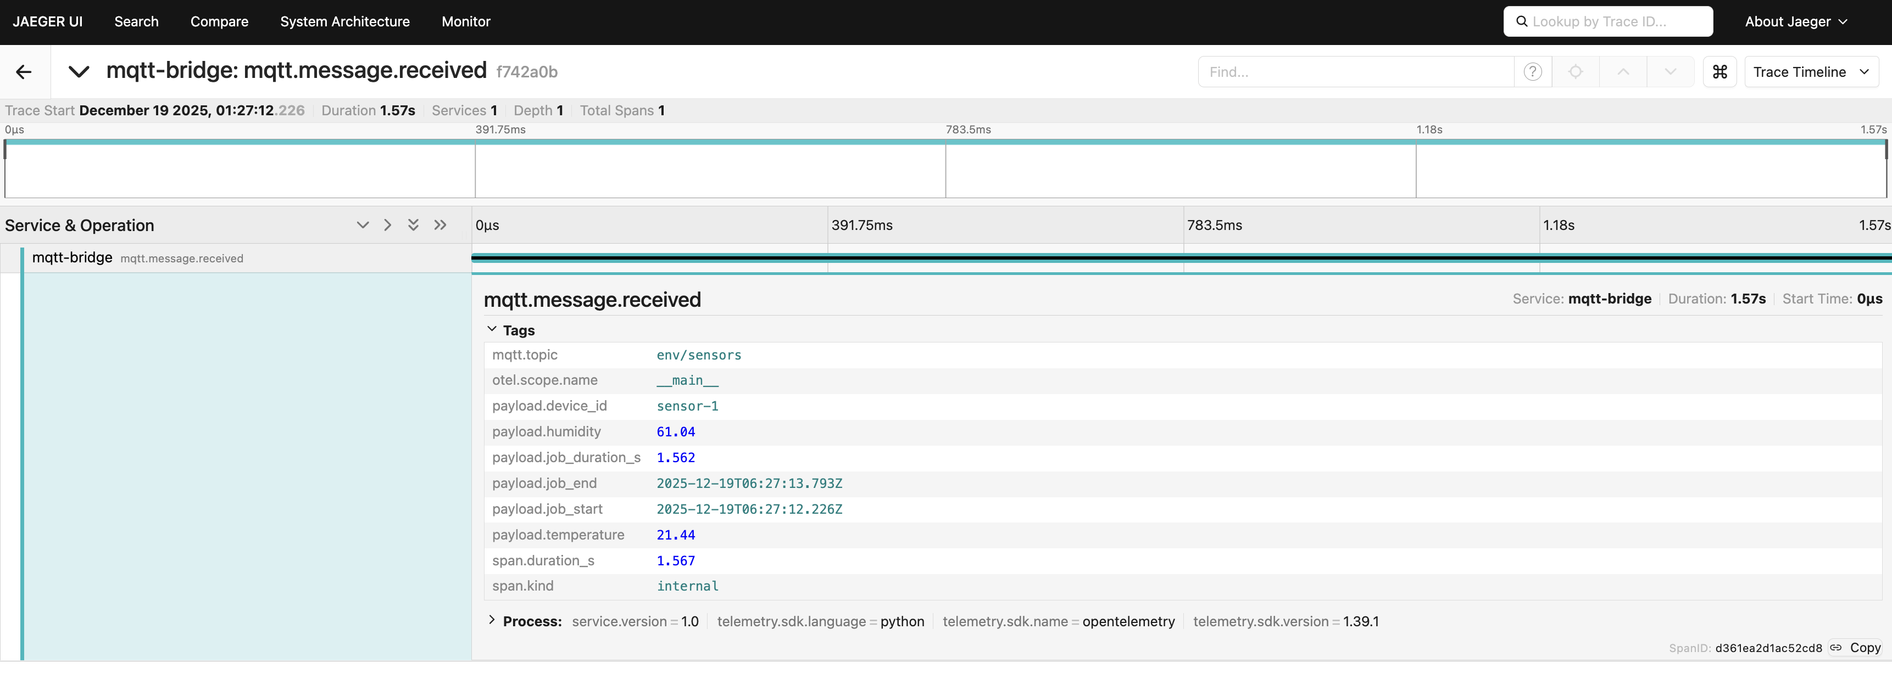Click the JAEGER UI home link
Screen dimensions: 1892x674
(48, 22)
